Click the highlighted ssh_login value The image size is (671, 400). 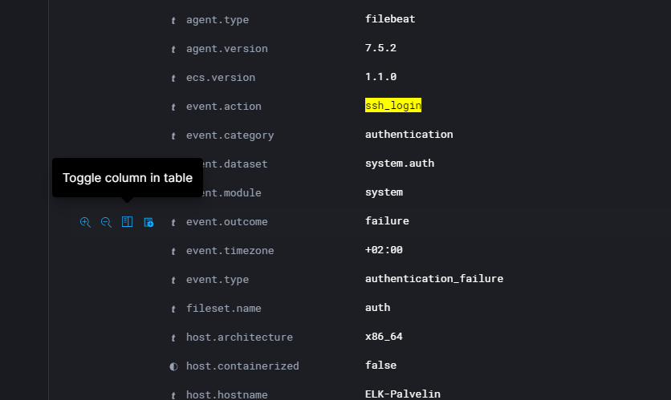(x=393, y=106)
